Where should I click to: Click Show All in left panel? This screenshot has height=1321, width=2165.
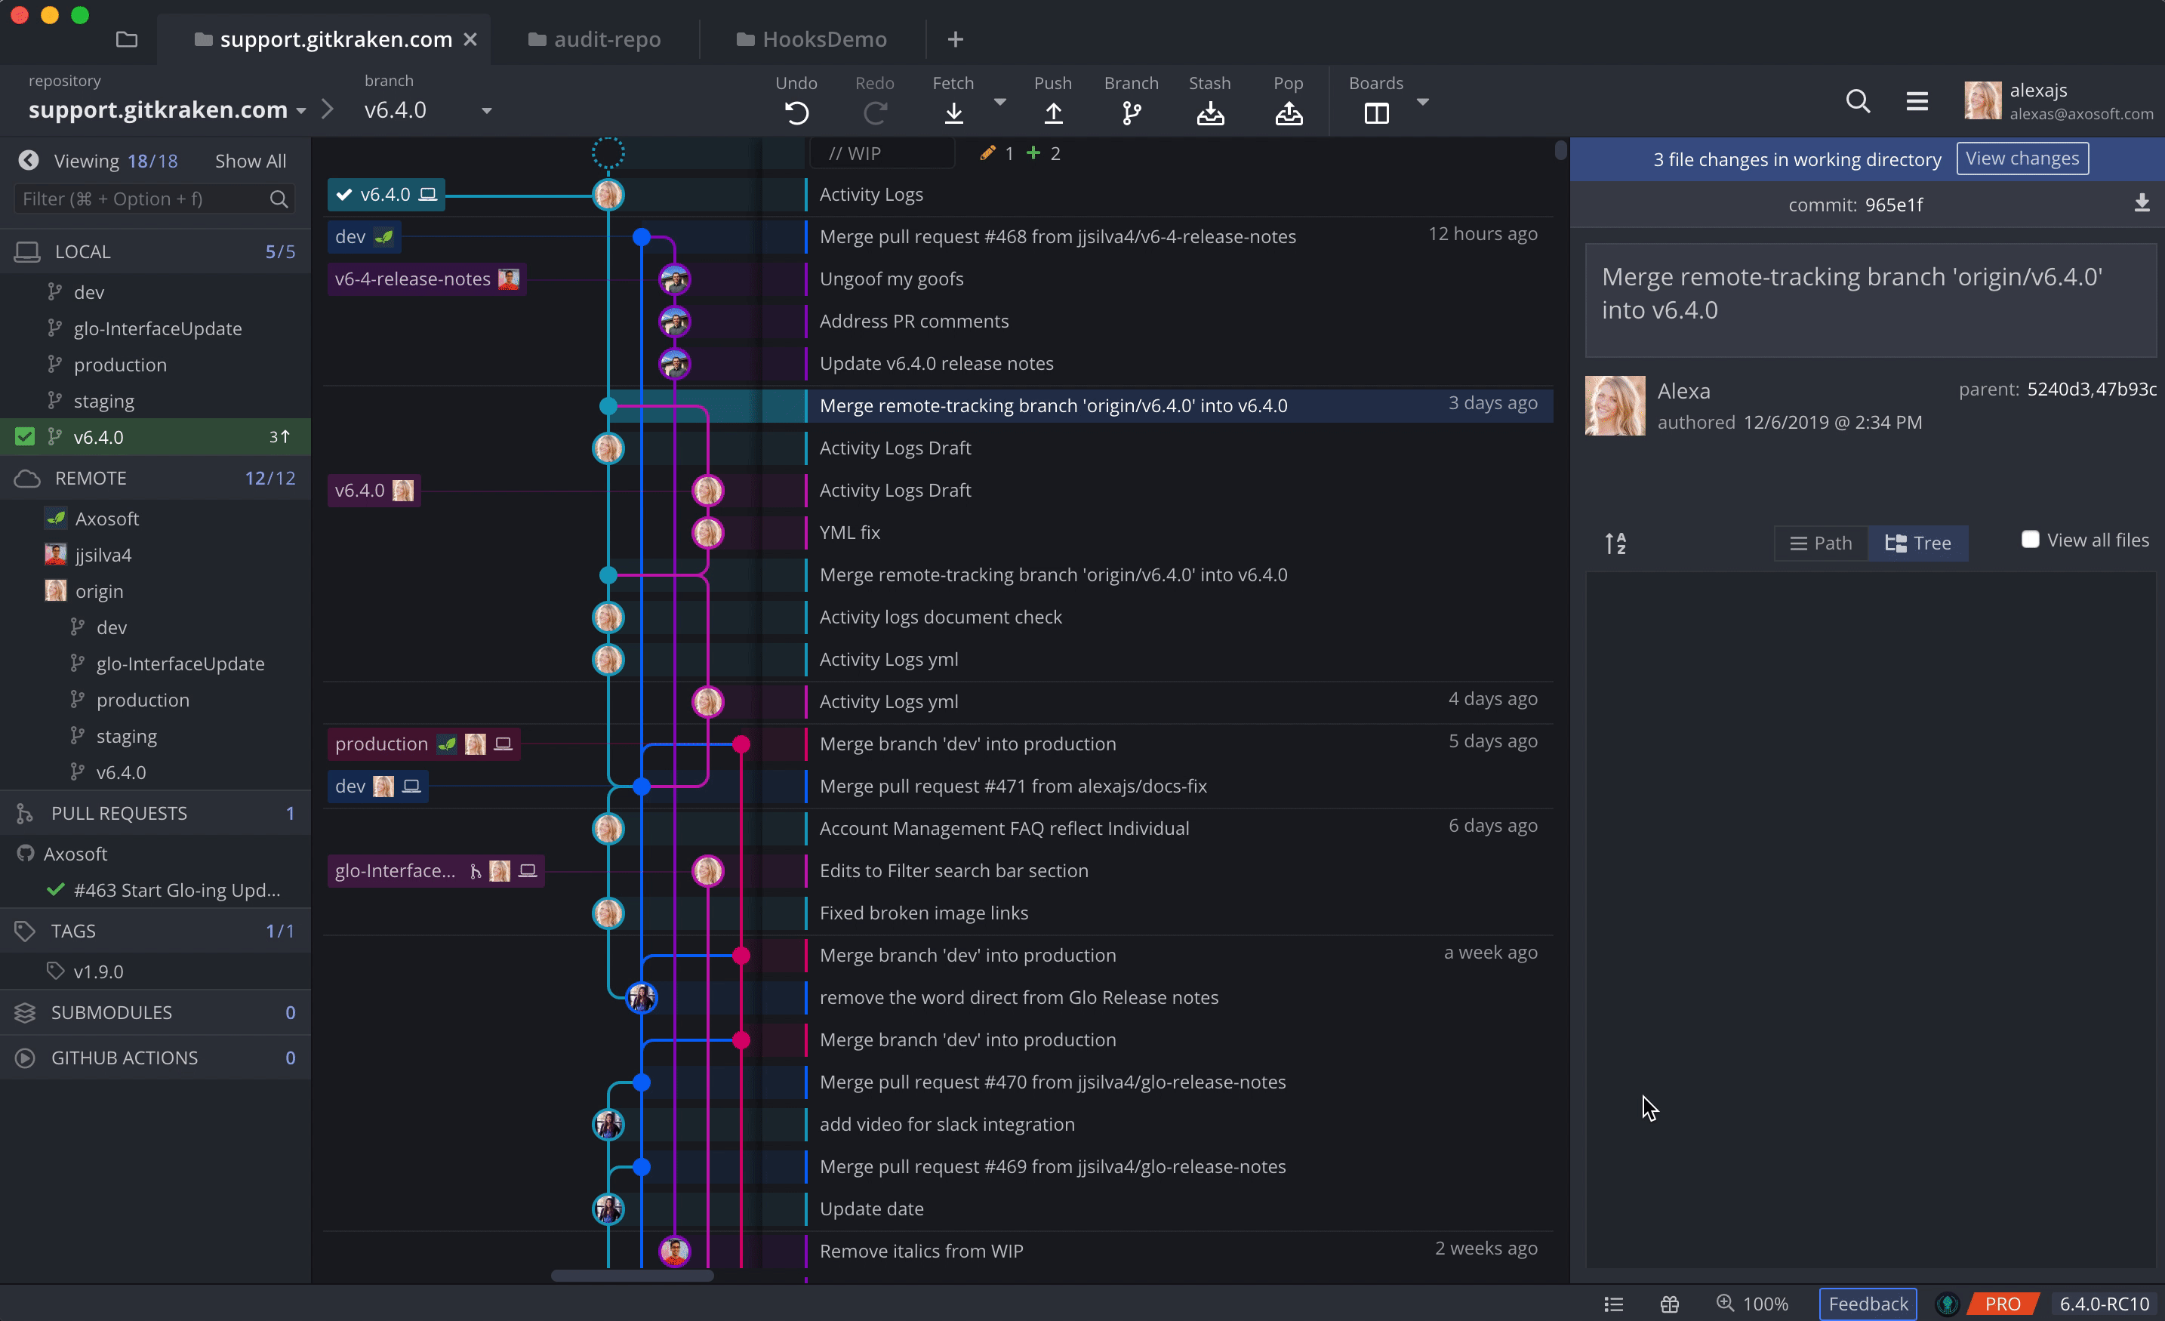251,161
